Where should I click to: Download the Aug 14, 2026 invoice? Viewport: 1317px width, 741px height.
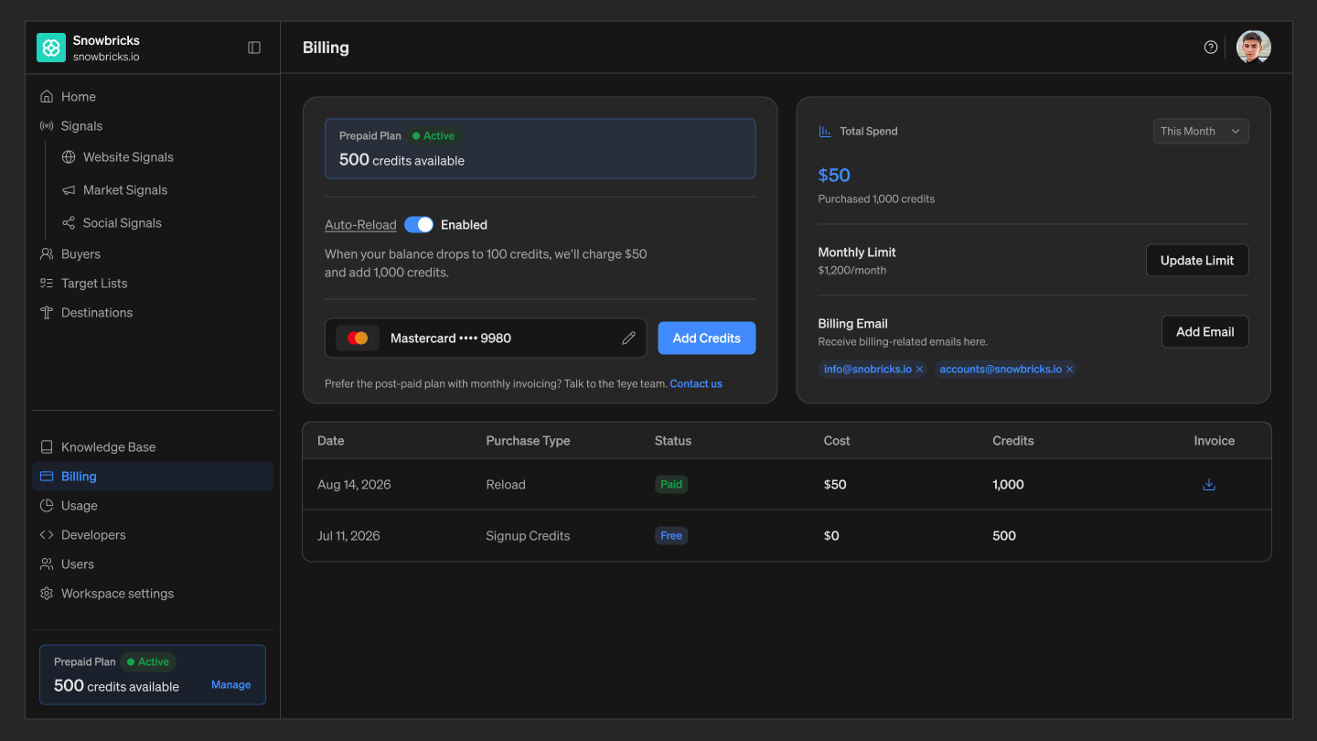[1209, 485]
